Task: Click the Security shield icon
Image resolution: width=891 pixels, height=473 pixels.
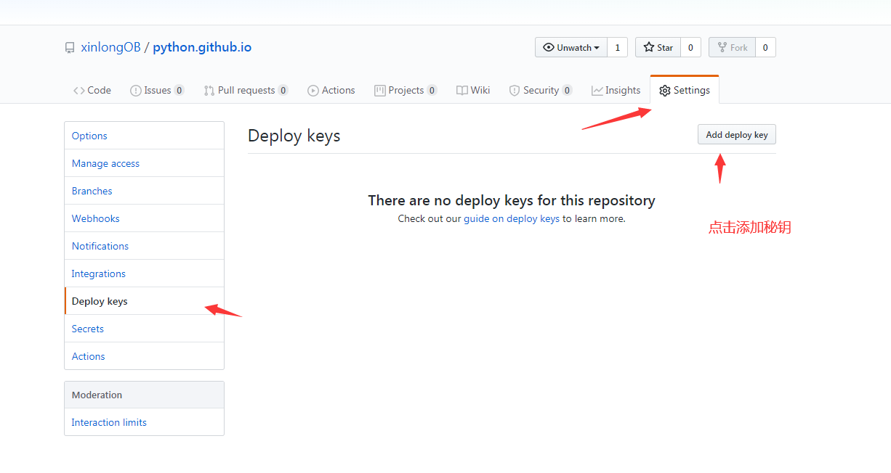Action: 515,91
